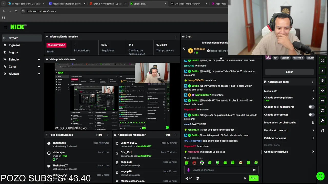Open Acciones de canal three-dot menu
This screenshot has height=184, width=328.
point(312,82)
